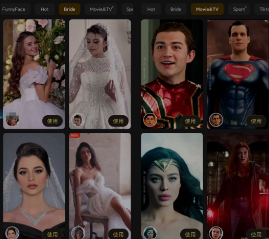Open the necklace bride portrait thumbnail
The width and height of the screenshot is (269, 239).
pyautogui.click(x=34, y=186)
